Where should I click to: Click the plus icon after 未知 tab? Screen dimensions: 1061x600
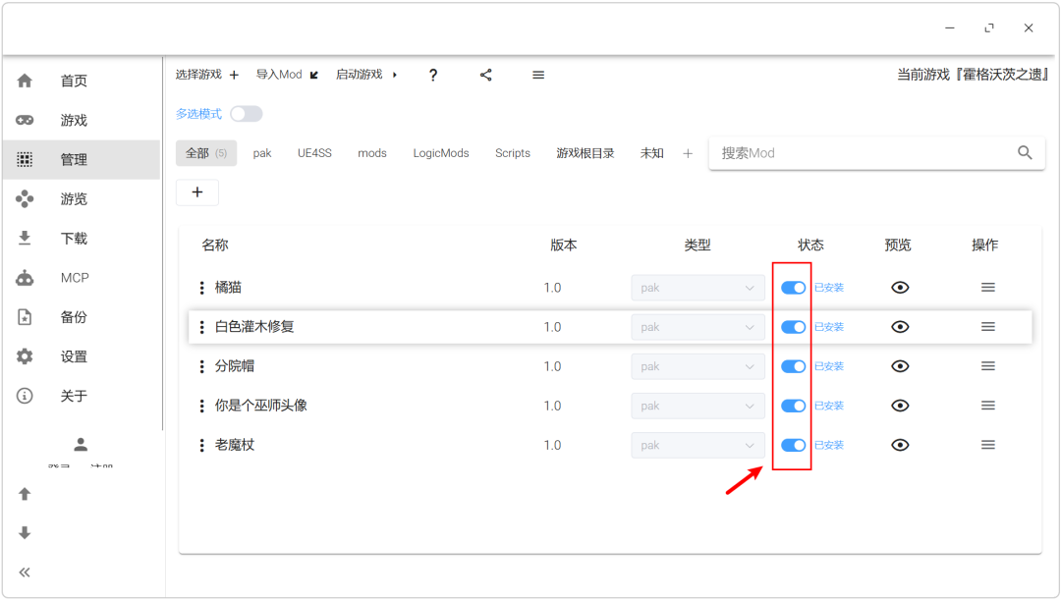[x=688, y=153]
